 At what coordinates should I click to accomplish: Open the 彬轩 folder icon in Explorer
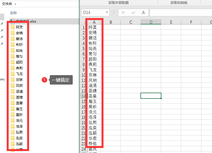[13, 45]
